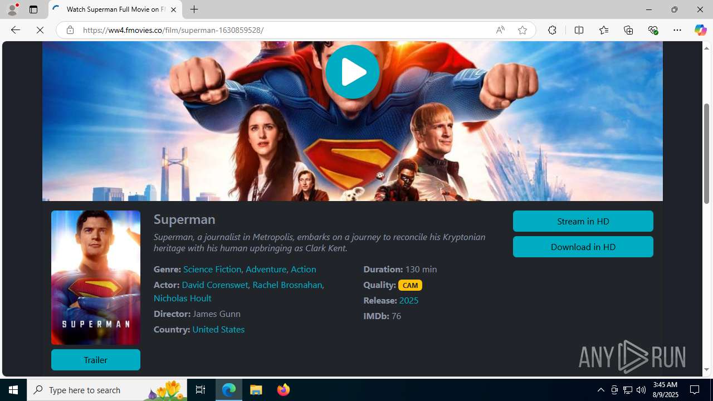This screenshot has width=713, height=401.
Task: Open the Tab actions menu
Action: 33,9
